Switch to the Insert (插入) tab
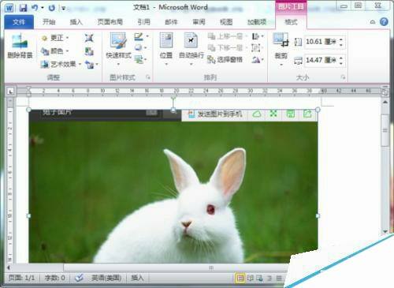 76,22
